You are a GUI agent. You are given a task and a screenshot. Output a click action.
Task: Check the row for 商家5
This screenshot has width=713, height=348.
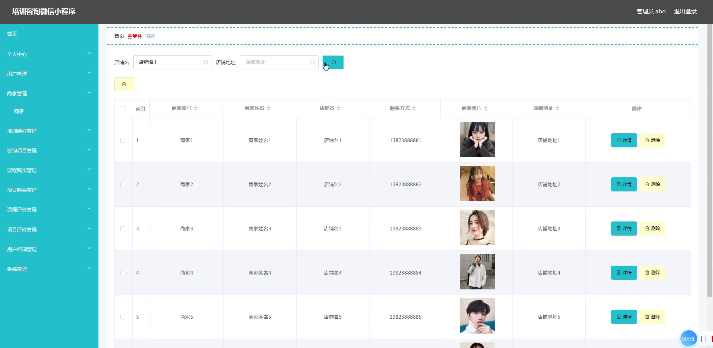tap(123, 317)
